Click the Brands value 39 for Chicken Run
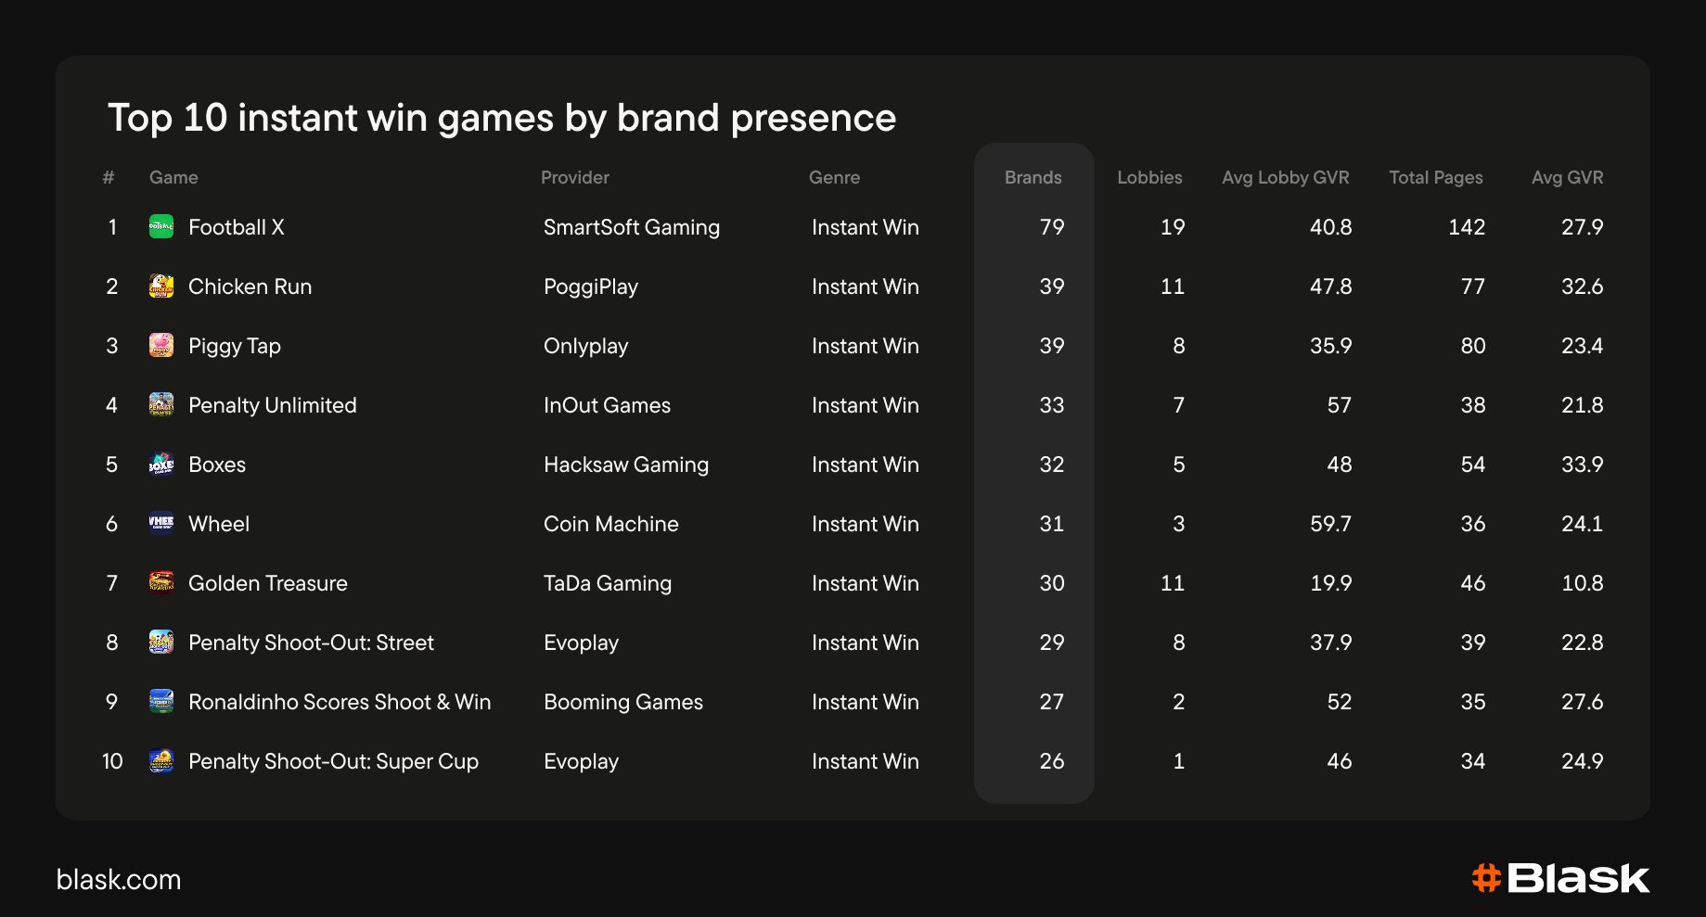Image resolution: width=1706 pixels, height=917 pixels. 1052,287
